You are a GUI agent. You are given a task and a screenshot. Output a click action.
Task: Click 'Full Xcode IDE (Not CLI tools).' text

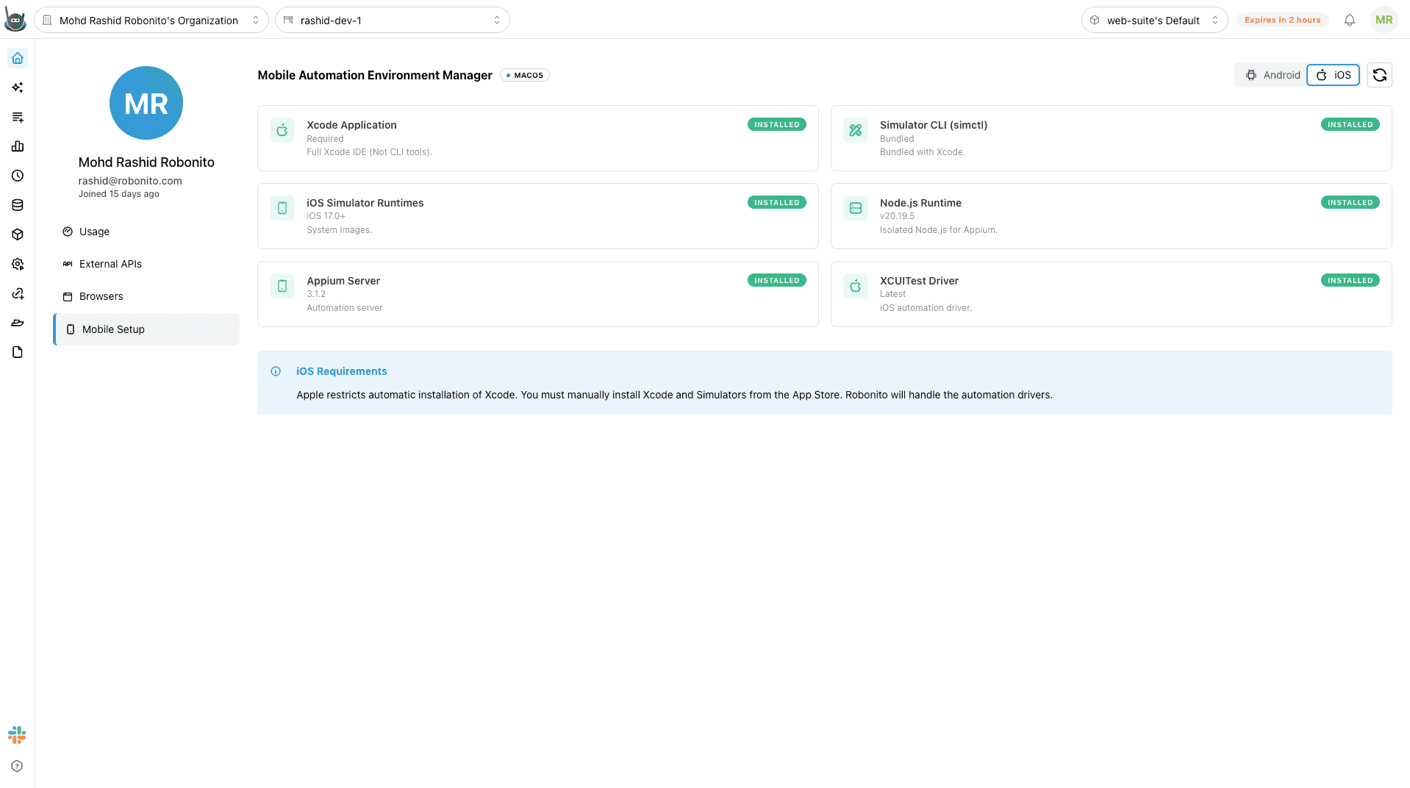369,152
